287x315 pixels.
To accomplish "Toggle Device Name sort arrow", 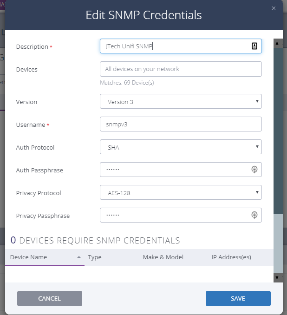I will [x=79, y=257].
